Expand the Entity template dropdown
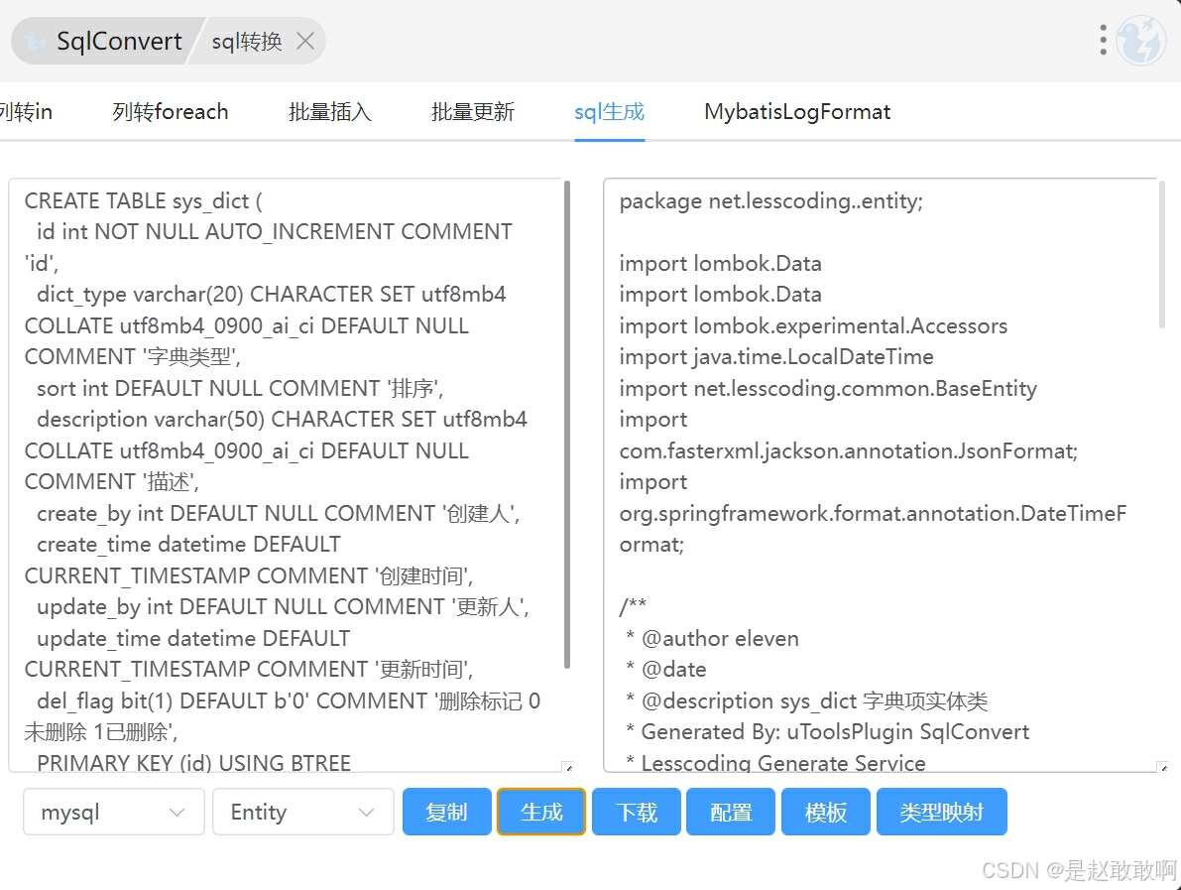 click(302, 812)
